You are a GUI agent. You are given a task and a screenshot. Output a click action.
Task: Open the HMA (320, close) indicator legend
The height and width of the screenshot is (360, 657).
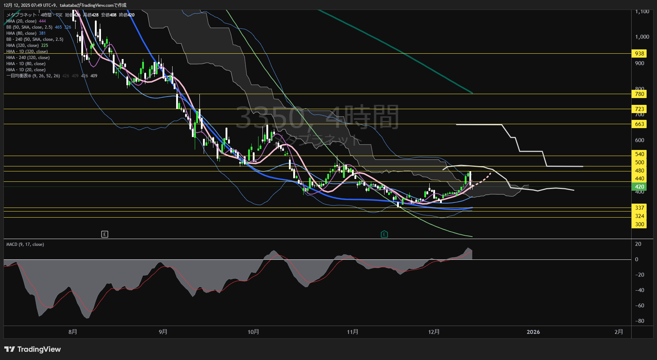[23, 45]
